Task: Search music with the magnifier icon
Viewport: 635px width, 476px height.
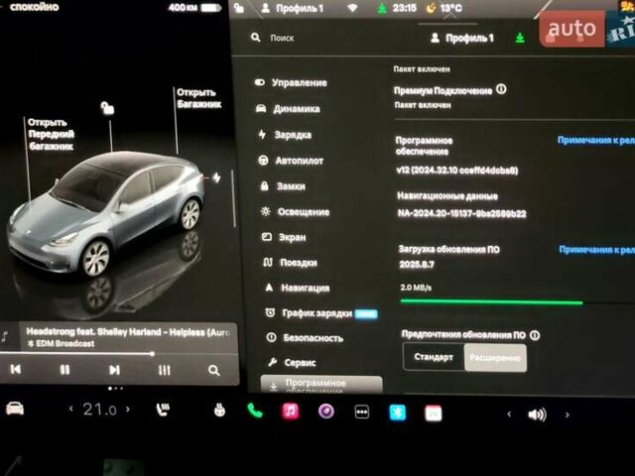Action: (214, 370)
